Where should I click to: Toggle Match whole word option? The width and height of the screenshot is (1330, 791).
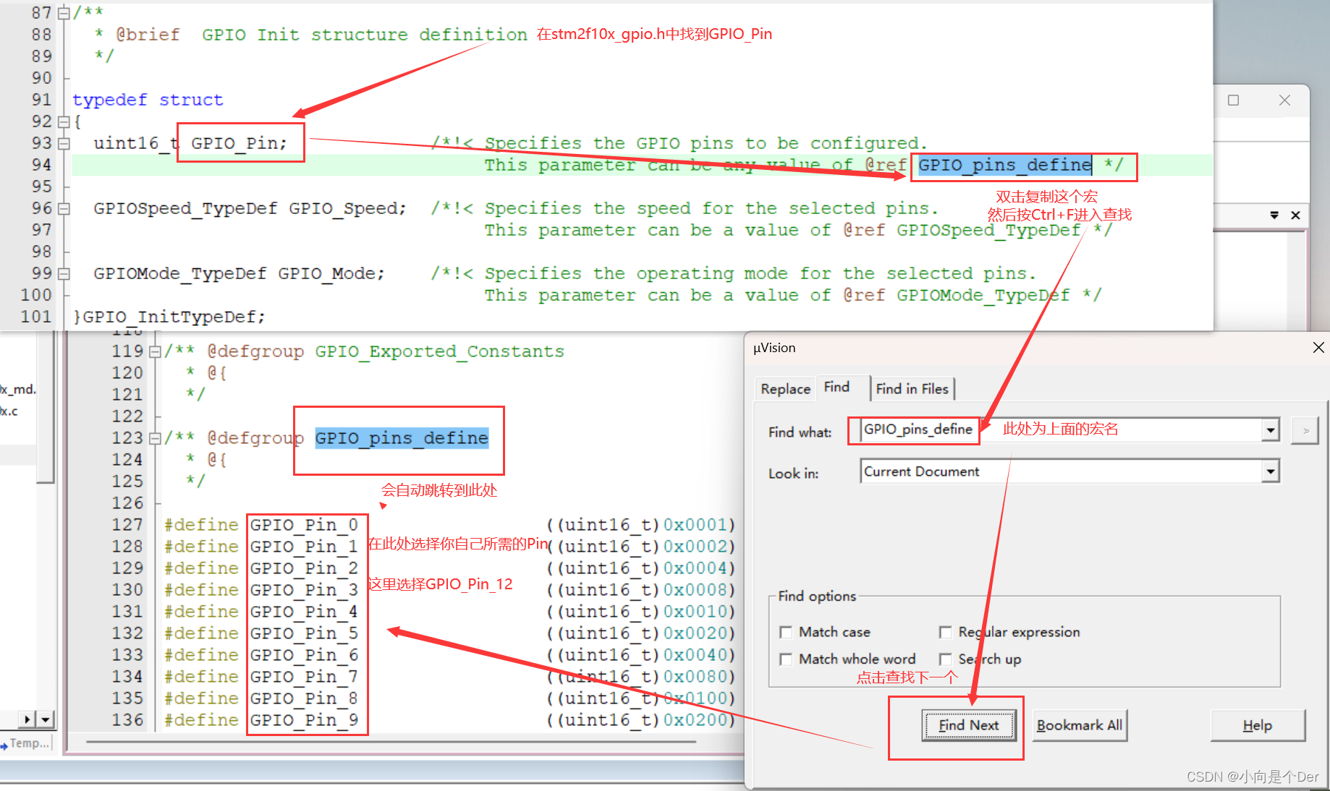point(786,659)
